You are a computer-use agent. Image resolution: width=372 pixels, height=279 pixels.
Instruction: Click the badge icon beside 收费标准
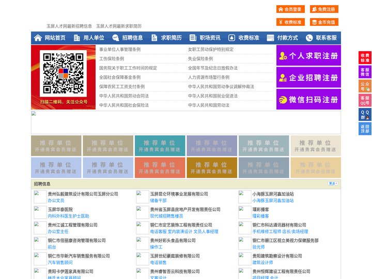[x=231, y=38]
